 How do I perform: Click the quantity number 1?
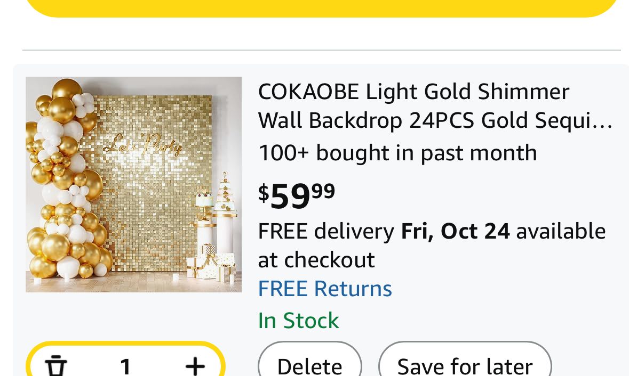click(x=125, y=366)
